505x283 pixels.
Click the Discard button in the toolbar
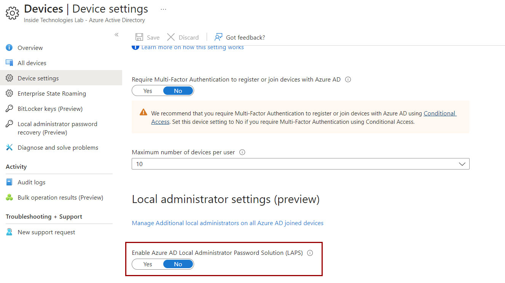pyautogui.click(x=183, y=37)
